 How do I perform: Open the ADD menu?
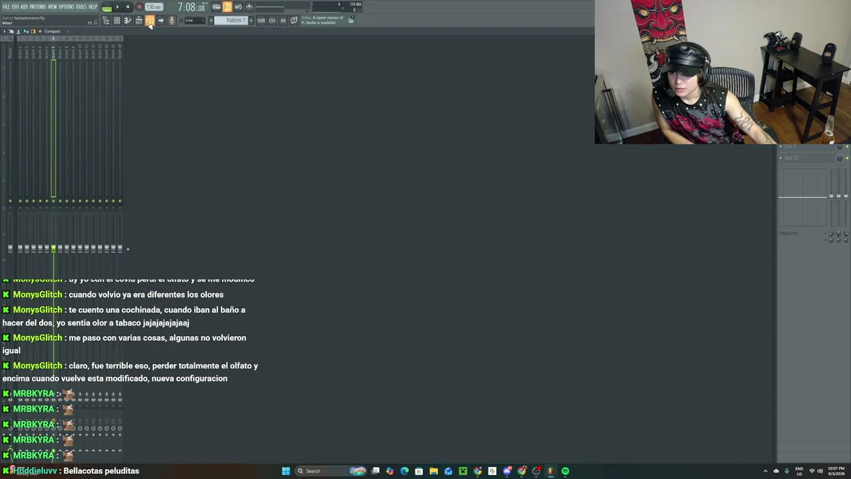point(24,7)
